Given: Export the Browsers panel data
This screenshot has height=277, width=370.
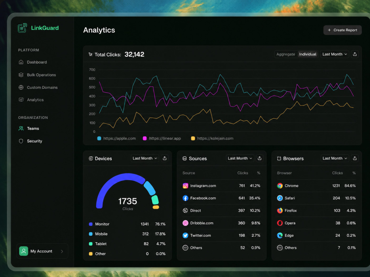Looking at the screenshot, I should pyautogui.click(x=355, y=158).
